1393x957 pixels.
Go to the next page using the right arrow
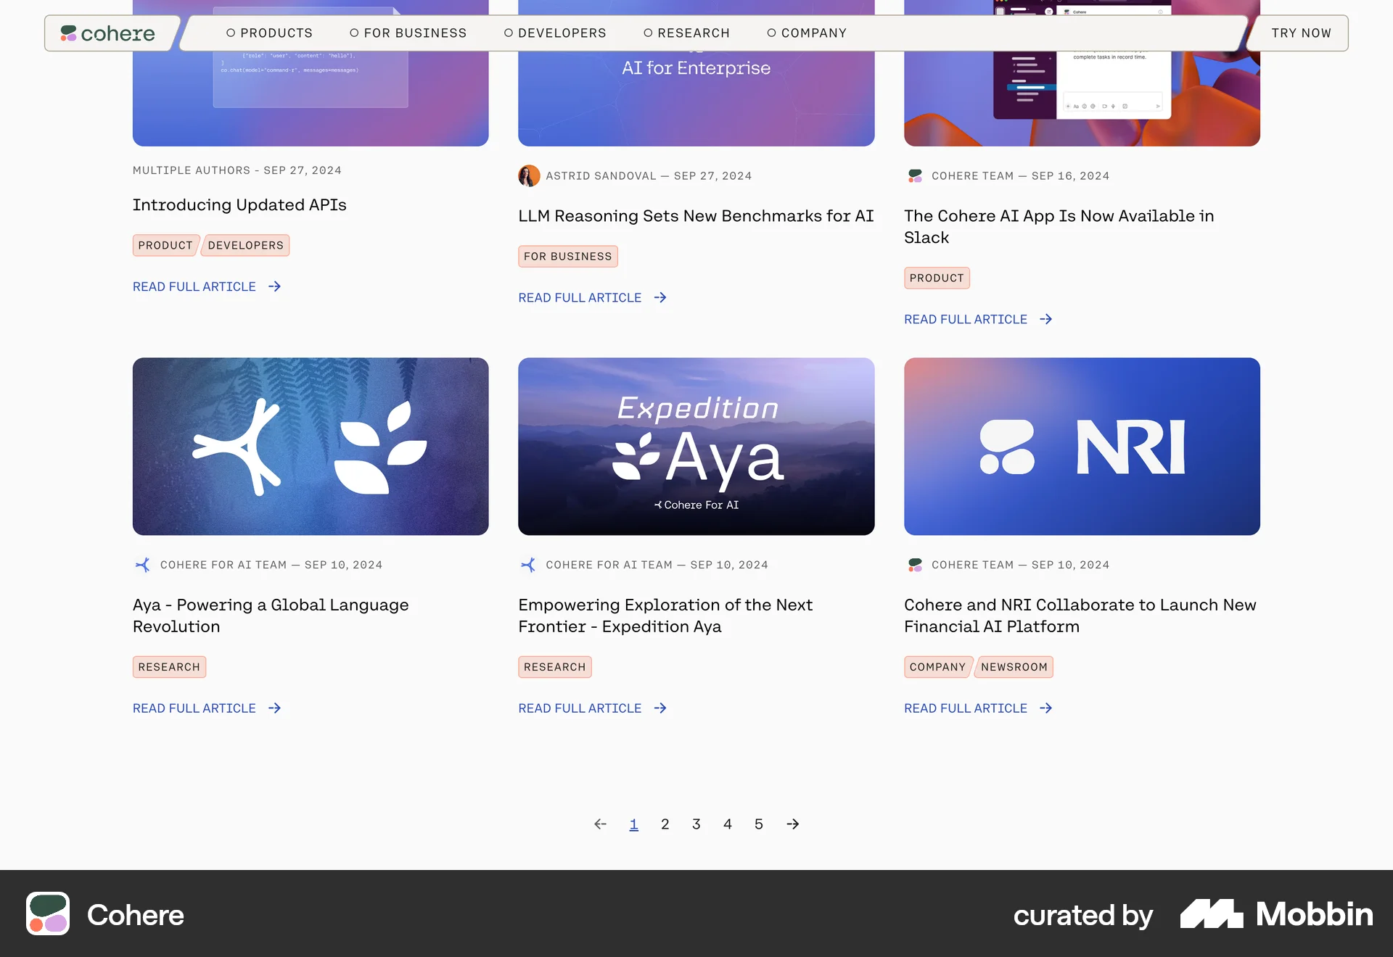click(792, 824)
